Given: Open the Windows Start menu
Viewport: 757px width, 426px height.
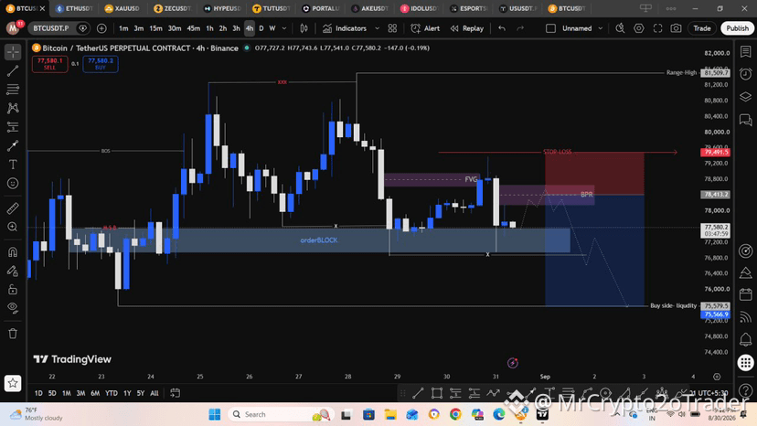Looking at the screenshot, I should [214, 414].
